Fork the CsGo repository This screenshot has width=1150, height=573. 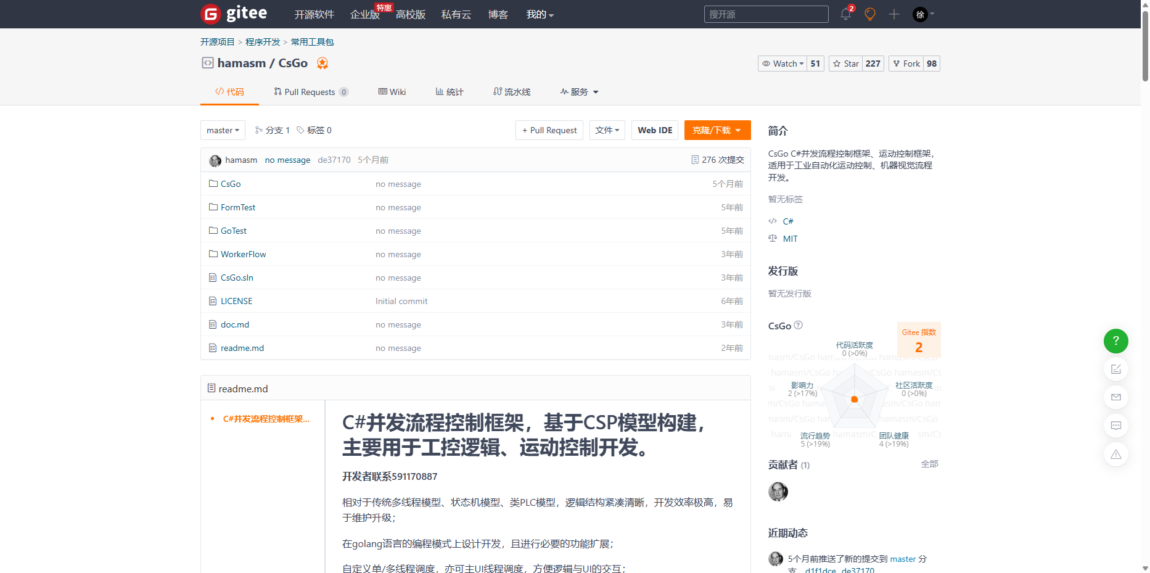[906, 64]
